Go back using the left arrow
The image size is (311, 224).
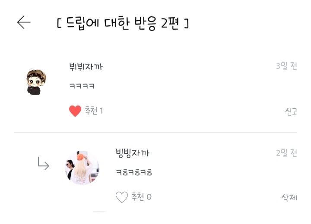24,22
